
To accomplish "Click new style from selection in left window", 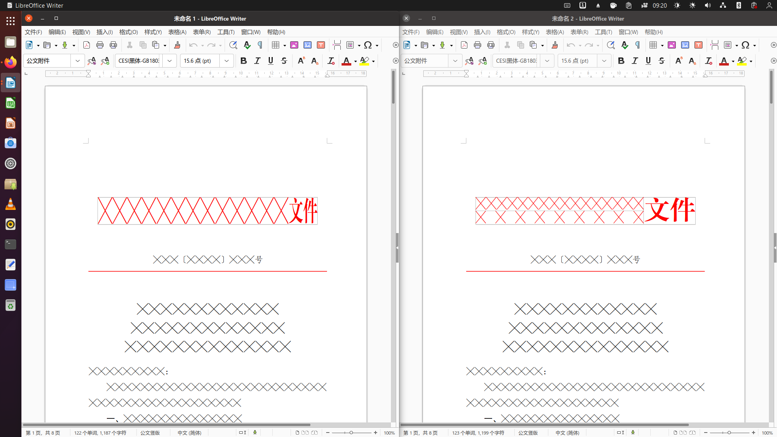I will [105, 61].
